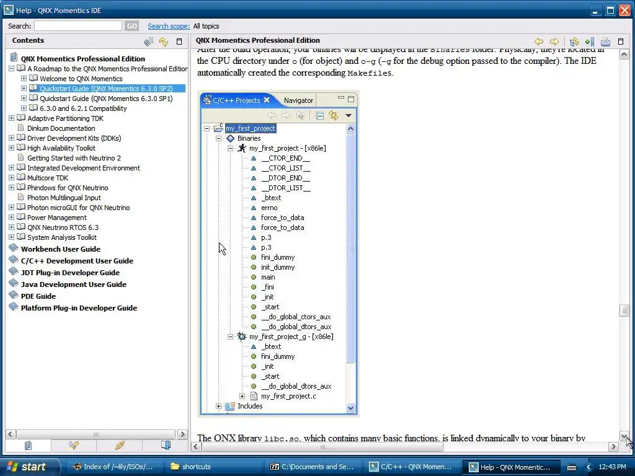This screenshot has height=476, width=635.
Task: Expand Phindows for QNX Neutrino node
Action: tap(11, 187)
